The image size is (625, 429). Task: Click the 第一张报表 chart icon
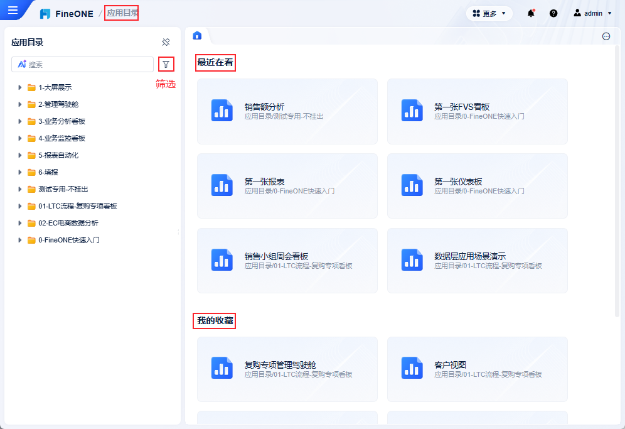222,185
